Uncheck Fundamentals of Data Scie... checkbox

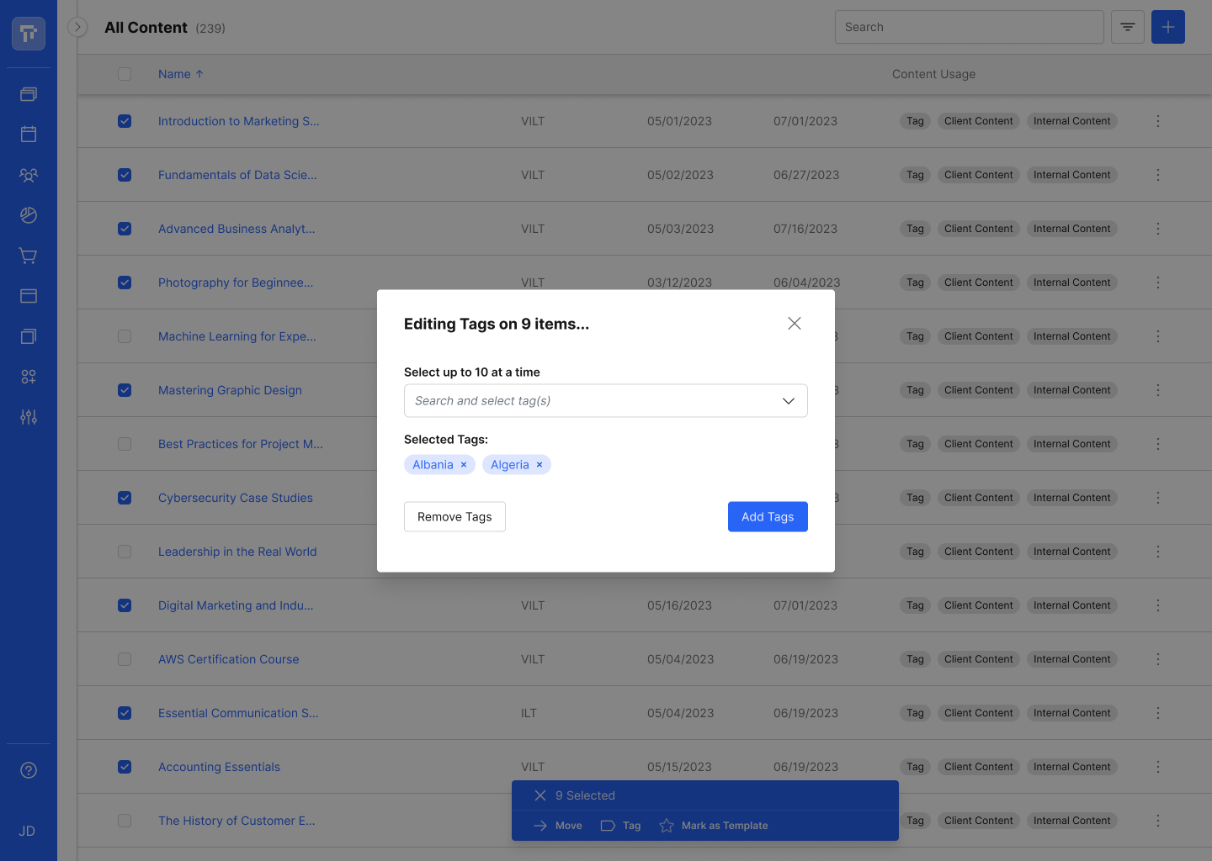pos(125,175)
